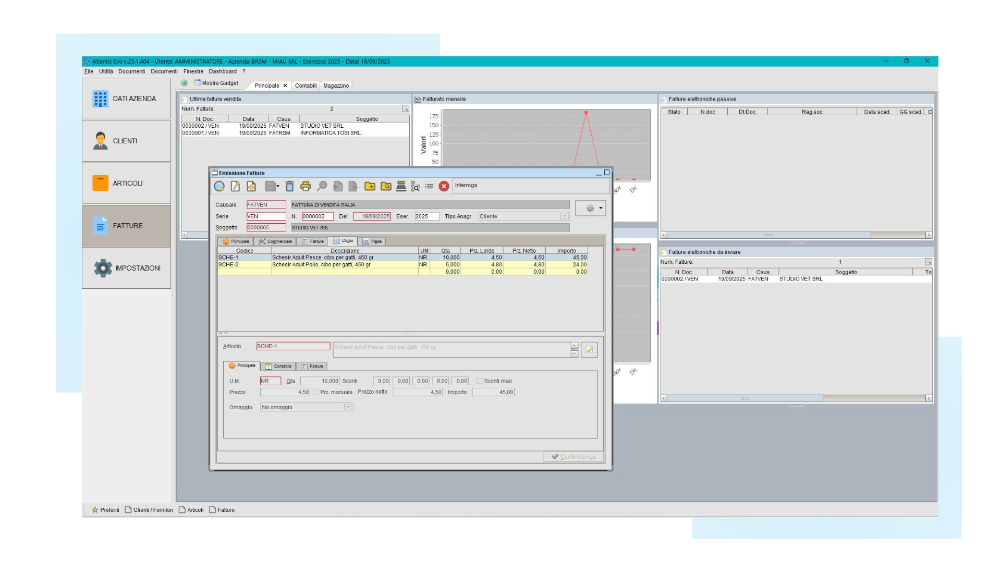Open the Tipo Anagr. Cliente dropdown

(x=564, y=216)
